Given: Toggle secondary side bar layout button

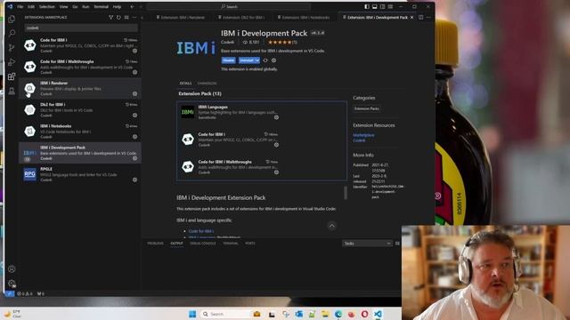Looking at the screenshot, I should pos(382,6).
